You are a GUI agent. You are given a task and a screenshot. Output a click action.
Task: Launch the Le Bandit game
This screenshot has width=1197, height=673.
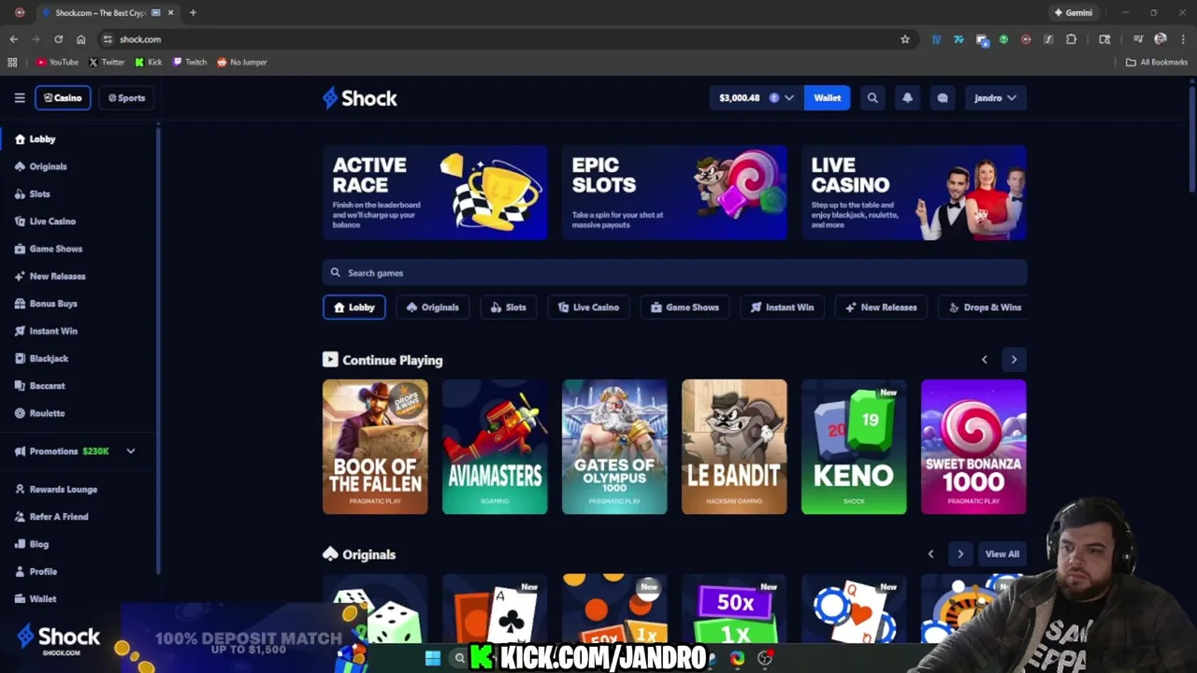tap(734, 447)
